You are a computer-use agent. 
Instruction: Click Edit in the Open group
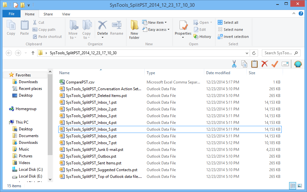(200, 30)
